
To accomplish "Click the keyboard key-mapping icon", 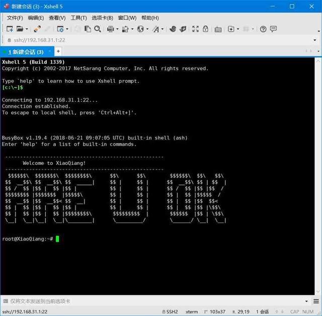I will (218, 30).
